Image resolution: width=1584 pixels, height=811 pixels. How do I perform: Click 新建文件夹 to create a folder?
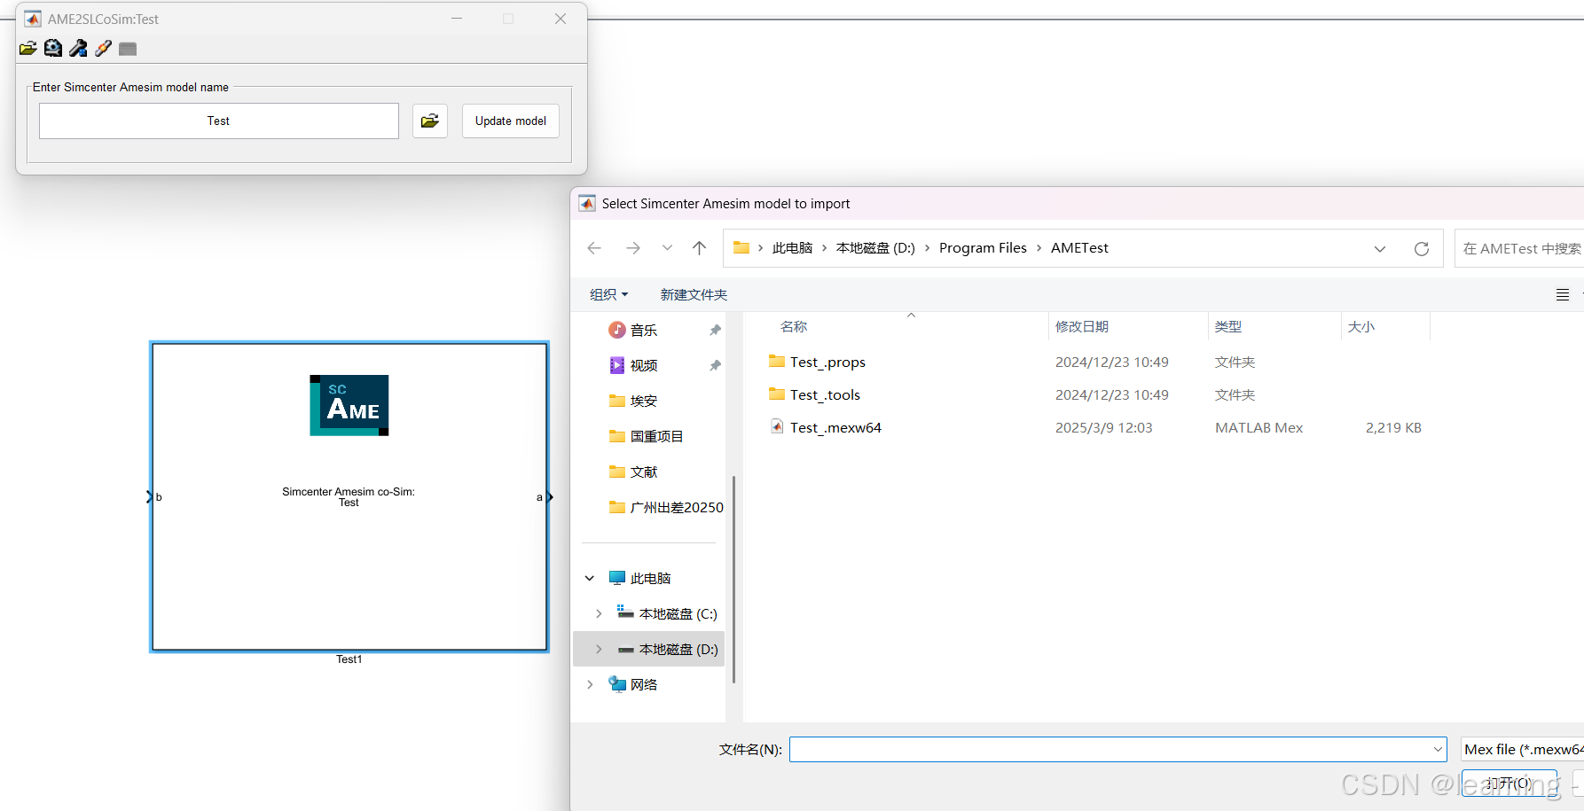pyautogui.click(x=694, y=294)
